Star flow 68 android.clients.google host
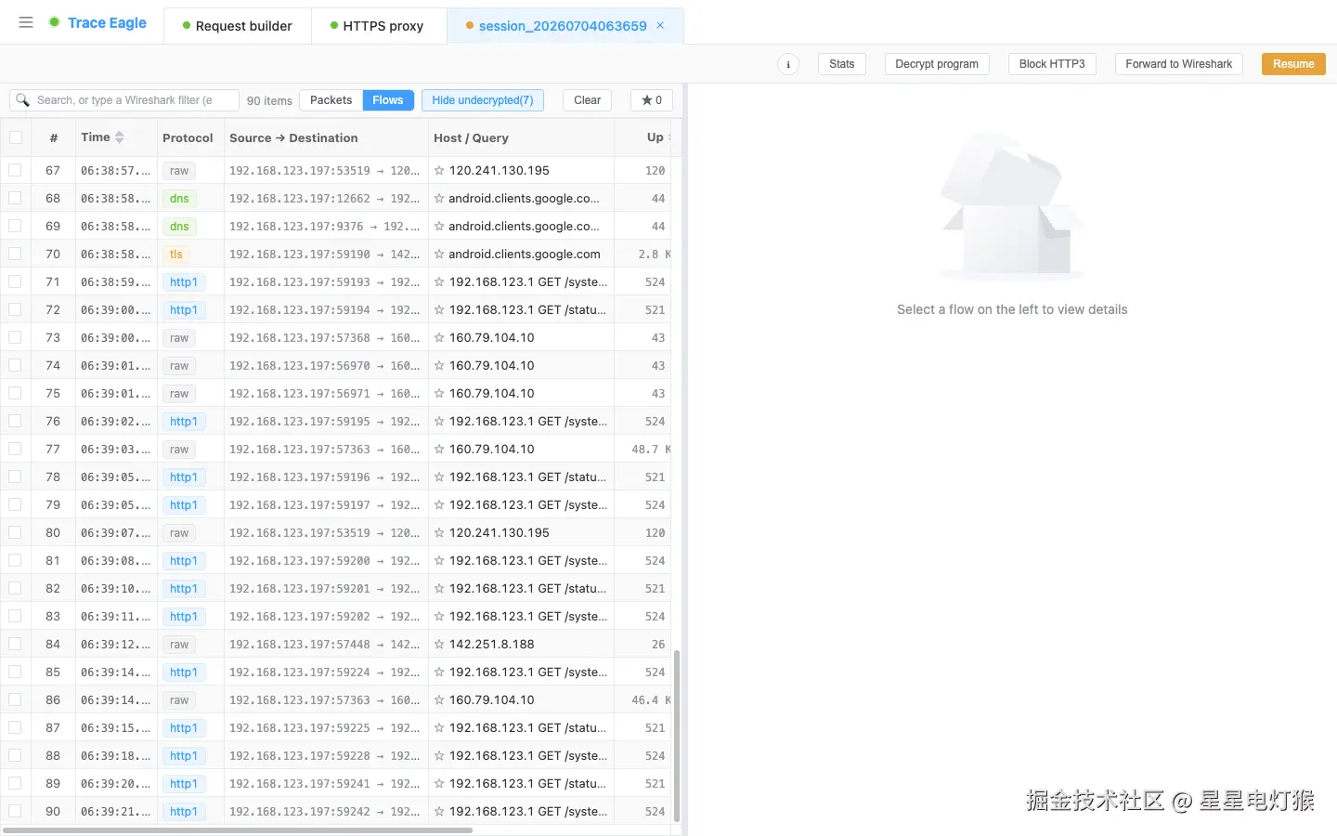This screenshot has height=836, width=1337. point(439,199)
